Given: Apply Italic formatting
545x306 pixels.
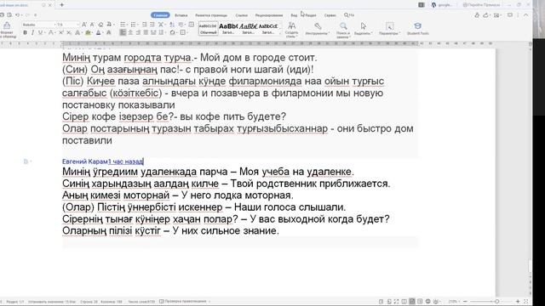Looking at the screenshot, I should [x=32, y=32].
